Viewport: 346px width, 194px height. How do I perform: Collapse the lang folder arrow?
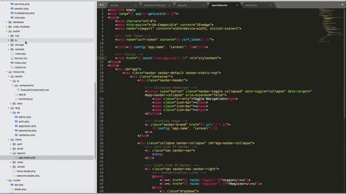[x=9, y=108]
